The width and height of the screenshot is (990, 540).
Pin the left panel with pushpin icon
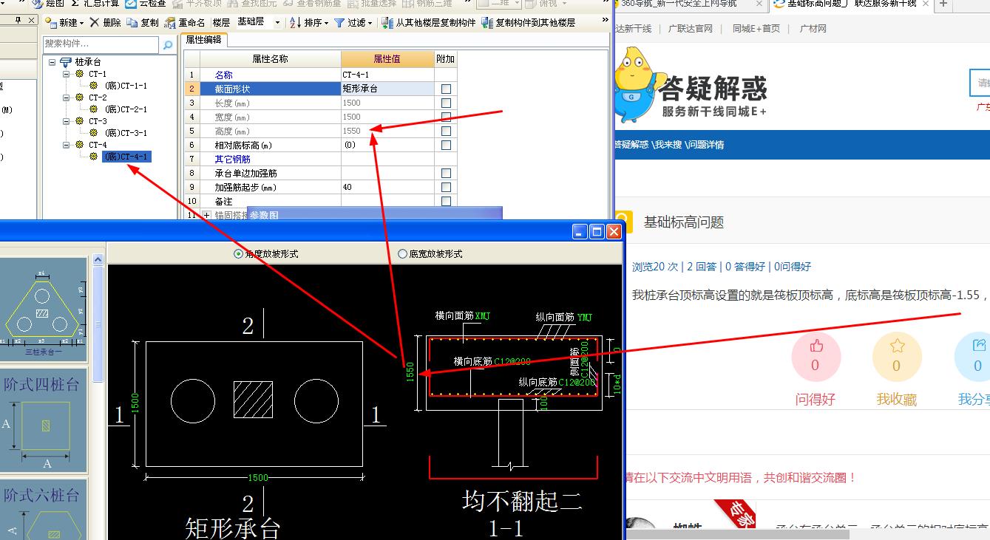(x=18, y=21)
